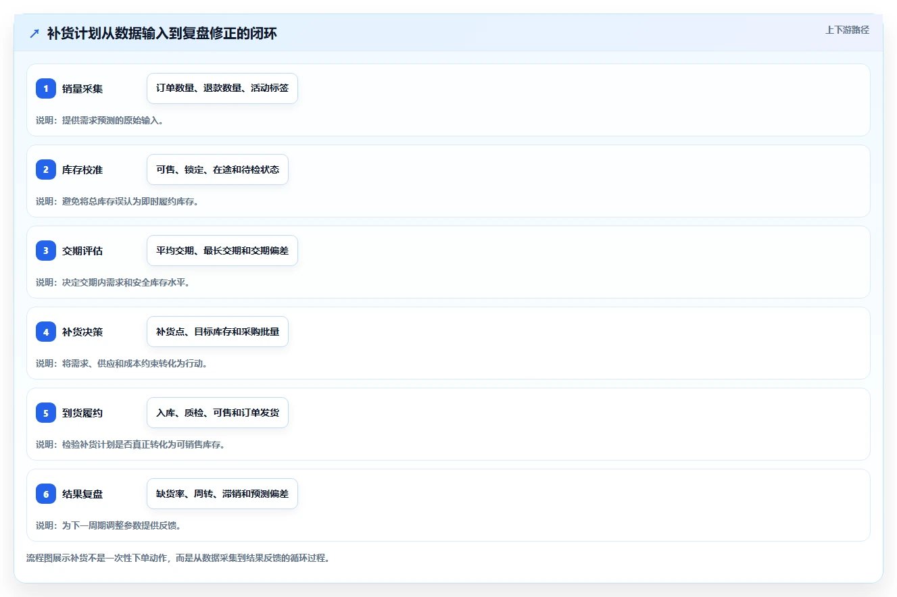Click the 入库、质检、可售和订单发货 chip
Screen dimensions: 897x597
[x=218, y=413]
